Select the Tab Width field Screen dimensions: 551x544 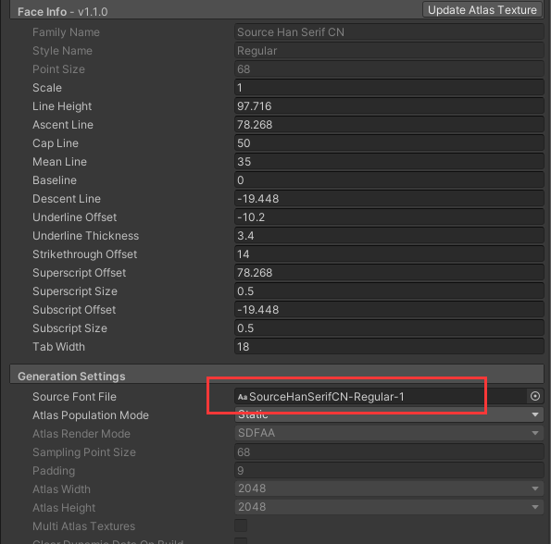point(389,347)
